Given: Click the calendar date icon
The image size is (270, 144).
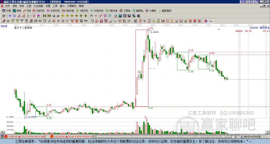Looking at the screenshot, I should click(x=115, y=16).
